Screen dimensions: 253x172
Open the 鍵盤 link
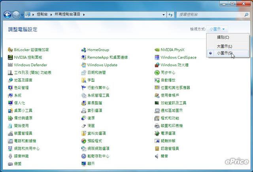coord(17,164)
